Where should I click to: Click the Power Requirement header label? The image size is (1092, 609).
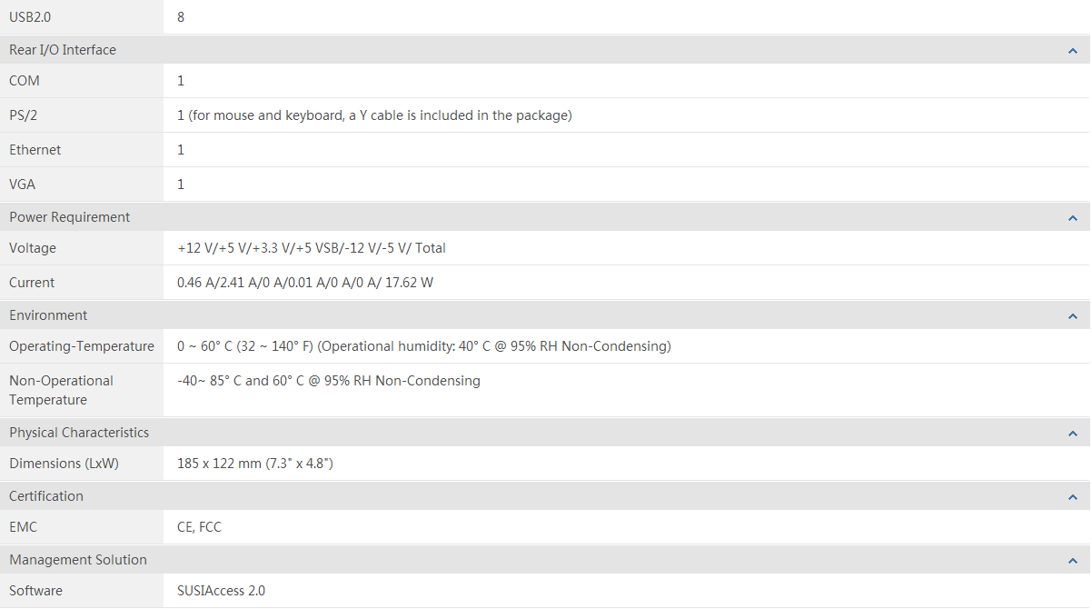coord(70,217)
